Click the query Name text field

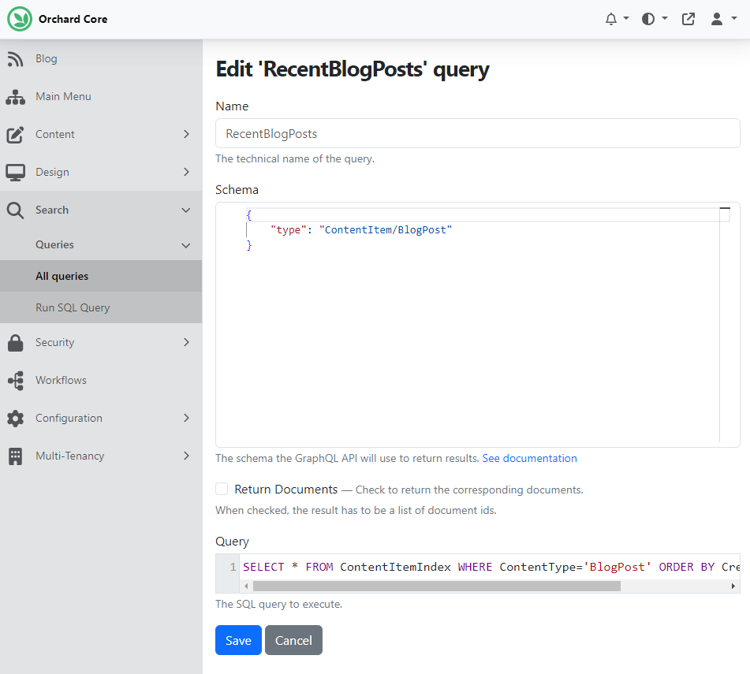[x=477, y=134]
